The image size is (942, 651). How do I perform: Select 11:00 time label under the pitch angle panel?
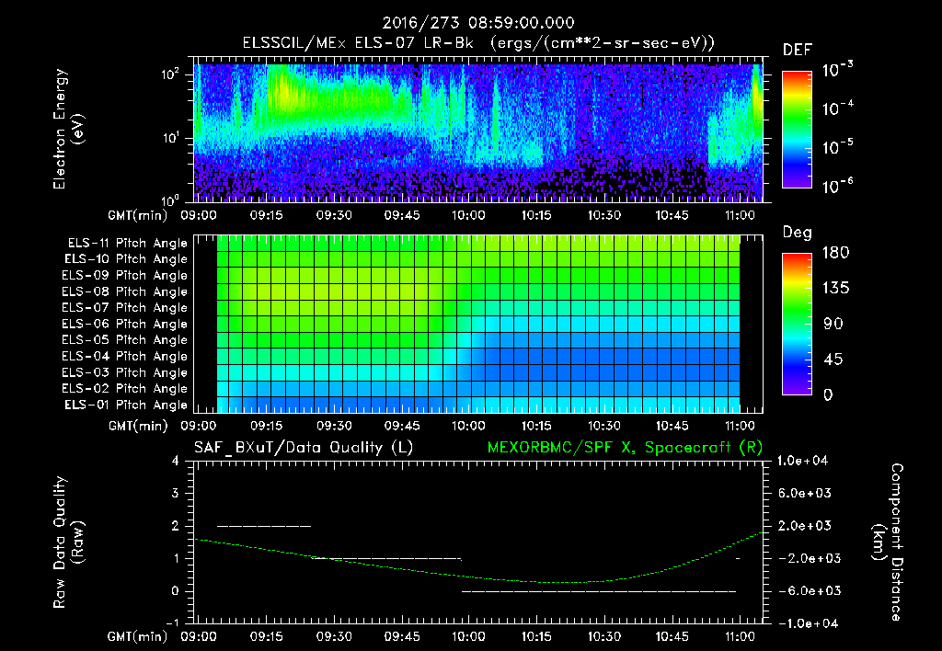tap(740, 426)
